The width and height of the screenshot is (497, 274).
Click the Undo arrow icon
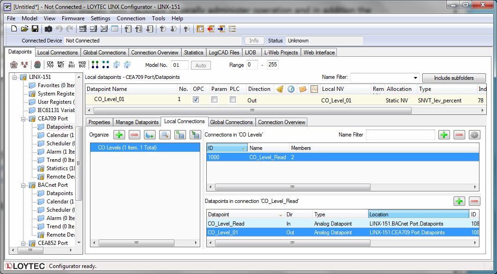click(x=59, y=29)
